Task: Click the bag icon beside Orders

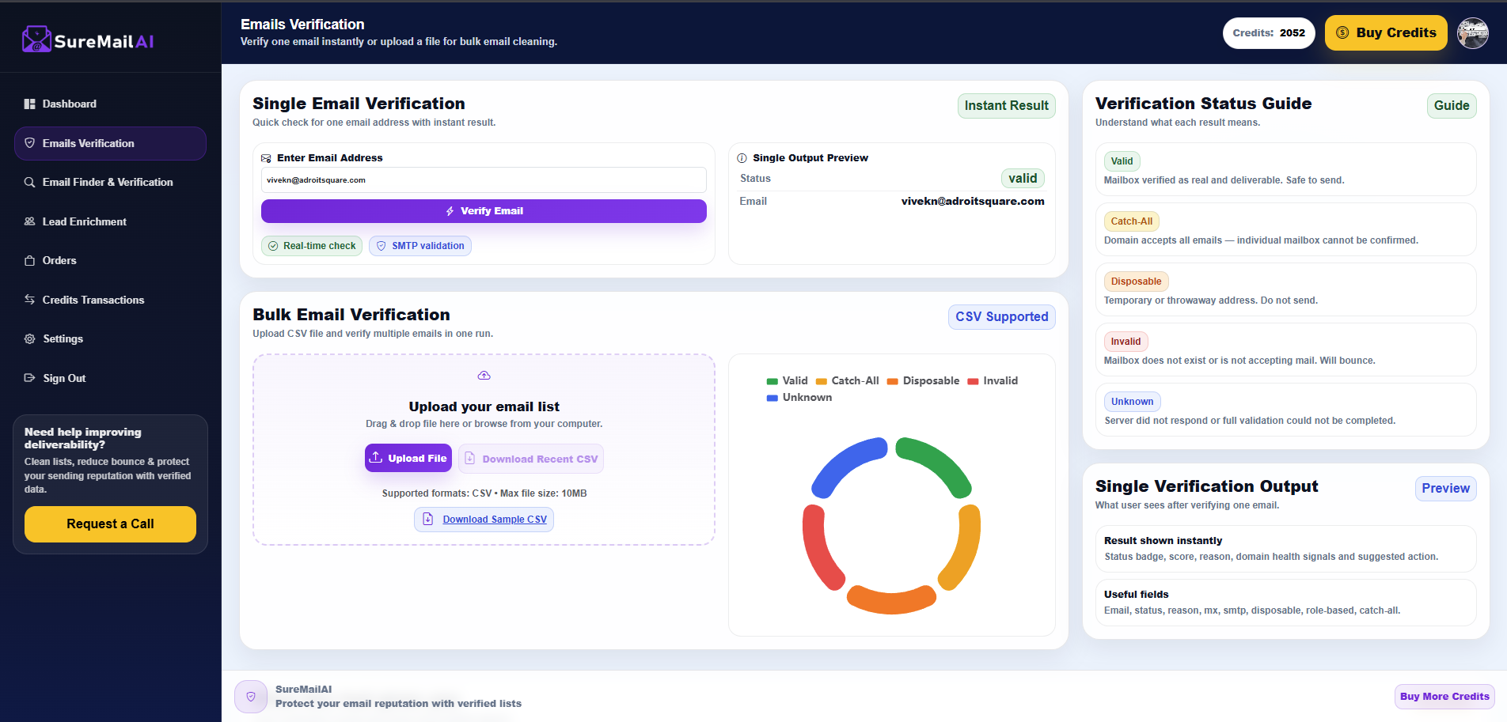Action: coord(29,260)
